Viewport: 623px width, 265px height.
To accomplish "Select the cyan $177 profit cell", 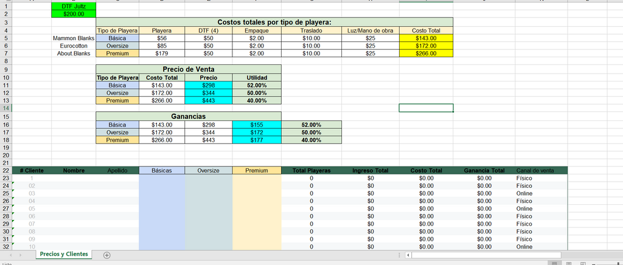I will click(x=257, y=140).
